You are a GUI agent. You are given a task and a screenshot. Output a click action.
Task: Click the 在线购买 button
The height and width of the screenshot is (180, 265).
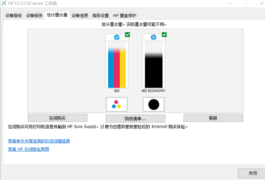(x=57, y=118)
